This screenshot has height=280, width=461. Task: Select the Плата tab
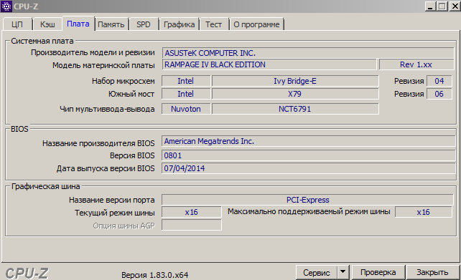(78, 24)
